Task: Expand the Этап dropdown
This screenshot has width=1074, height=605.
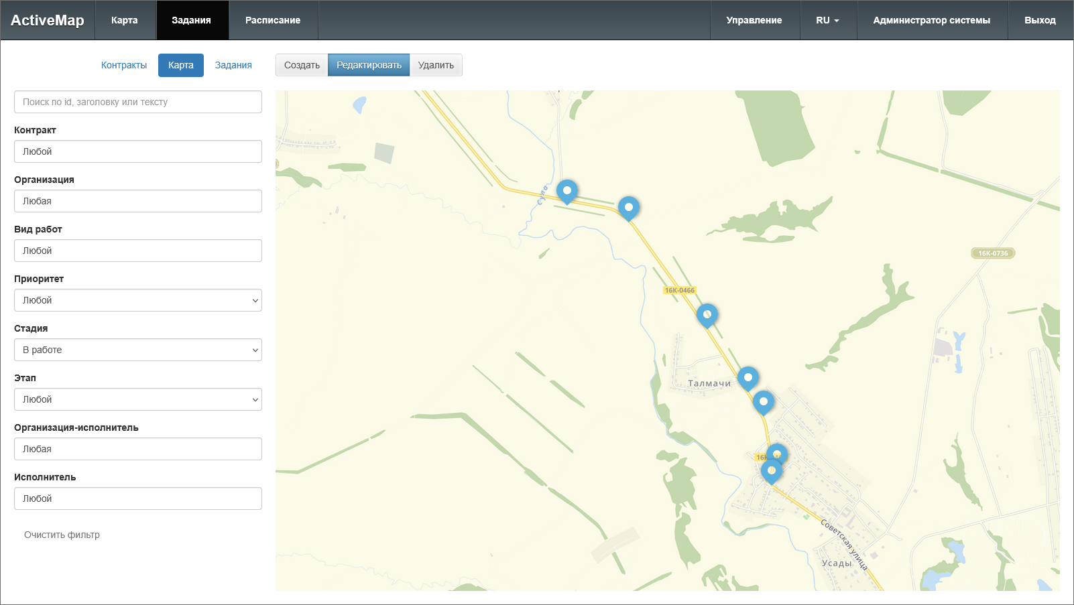Action: pyautogui.click(x=137, y=399)
